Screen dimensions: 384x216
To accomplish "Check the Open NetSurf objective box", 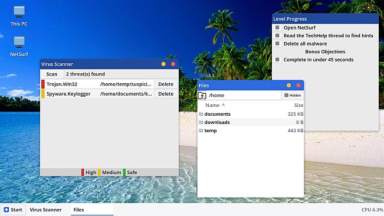I will (277, 27).
